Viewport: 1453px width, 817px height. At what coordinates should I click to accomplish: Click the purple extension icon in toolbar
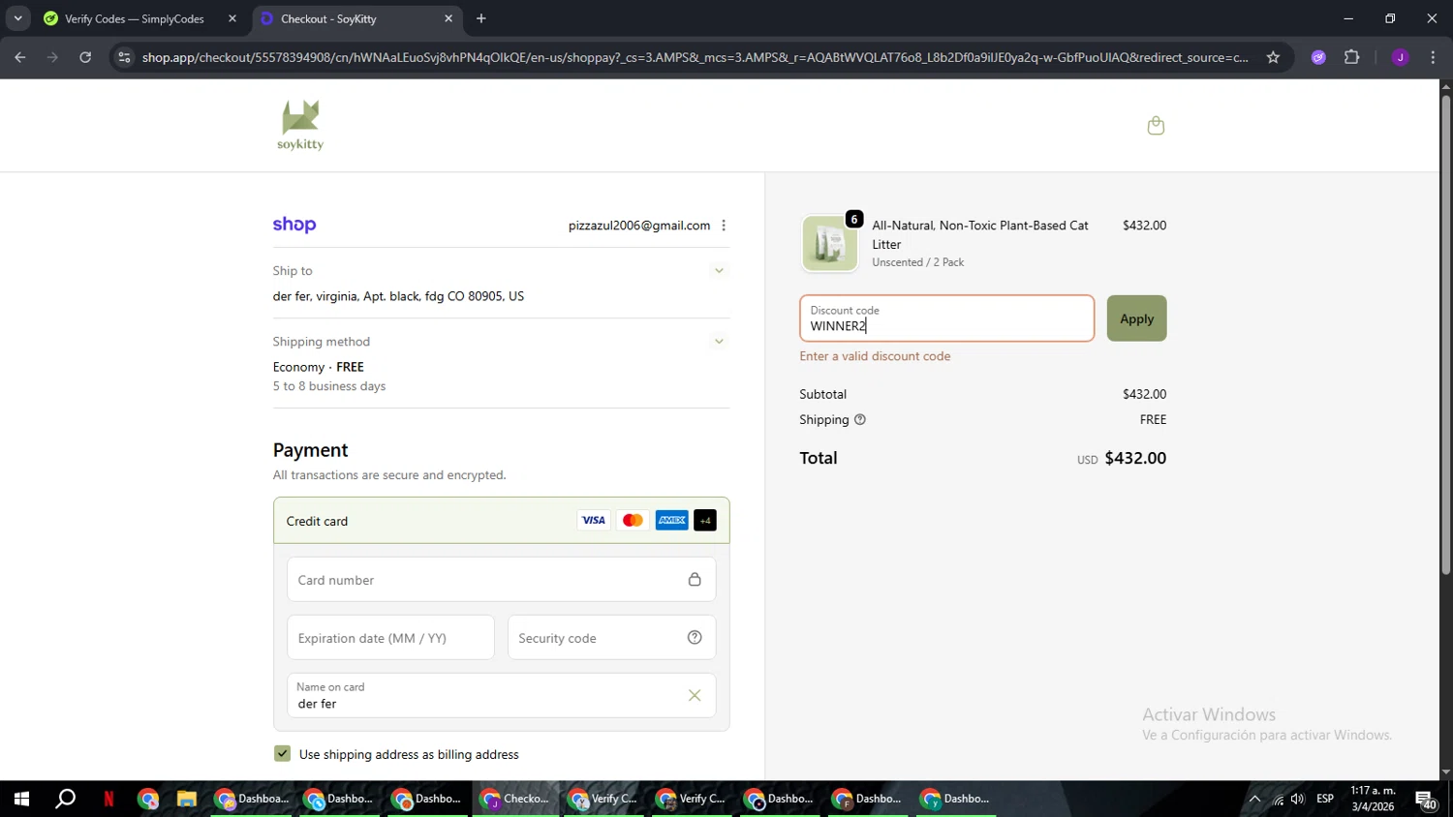pyautogui.click(x=1318, y=57)
